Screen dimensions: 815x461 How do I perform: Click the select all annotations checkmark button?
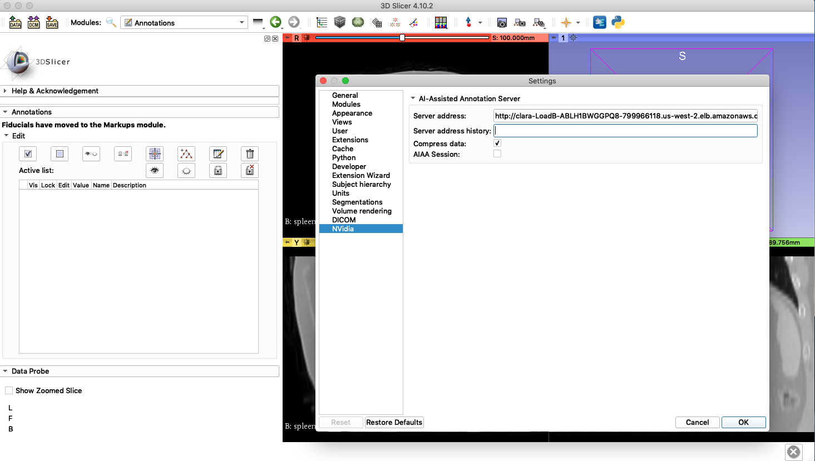[x=28, y=153]
